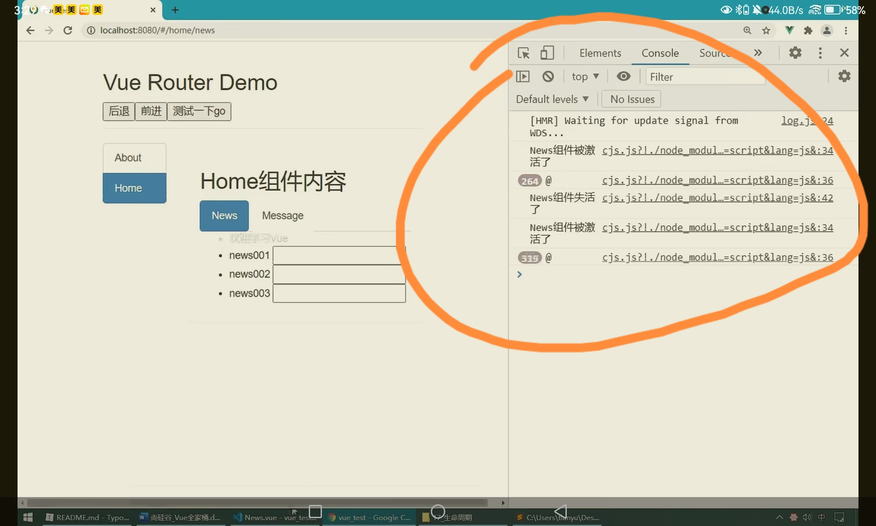Screen dimensions: 876x526
Task: Click the input field next to news001
Action: tap(339, 256)
